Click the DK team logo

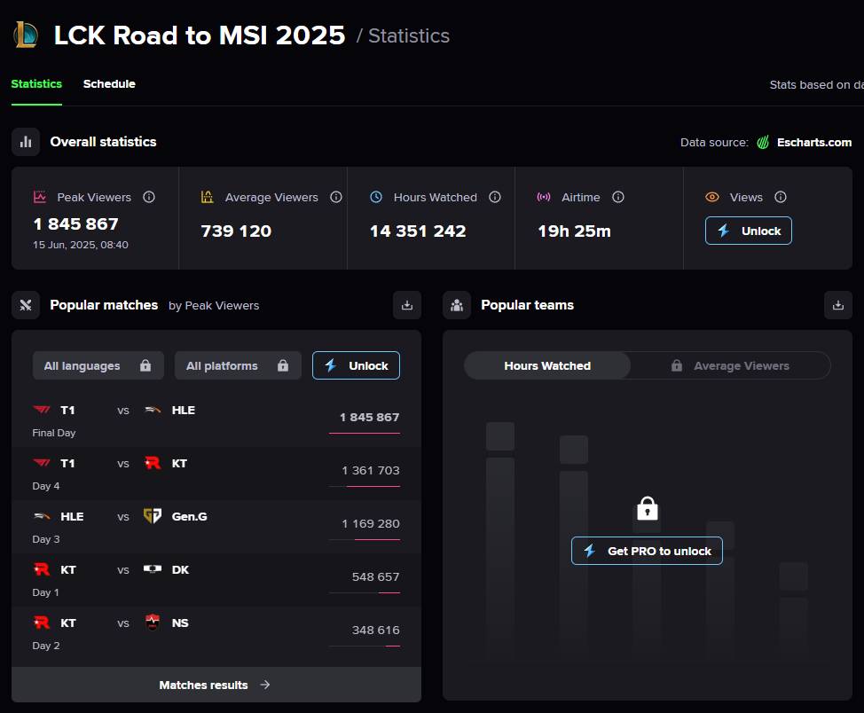tap(153, 569)
